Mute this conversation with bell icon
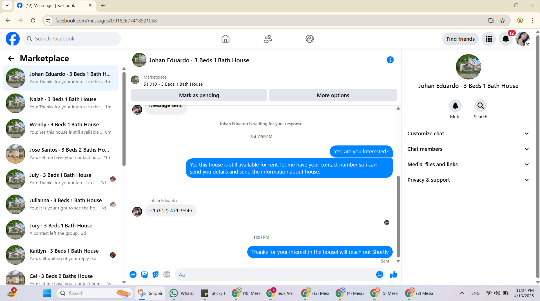The image size is (540, 301). tap(455, 106)
